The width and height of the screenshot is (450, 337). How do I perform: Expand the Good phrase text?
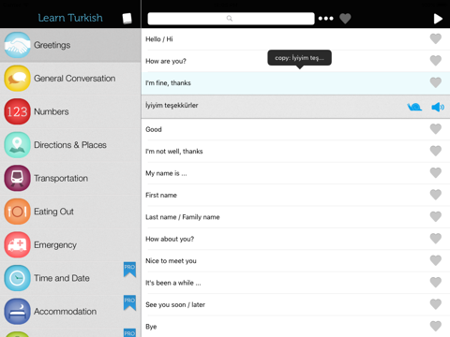click(154, 129)
